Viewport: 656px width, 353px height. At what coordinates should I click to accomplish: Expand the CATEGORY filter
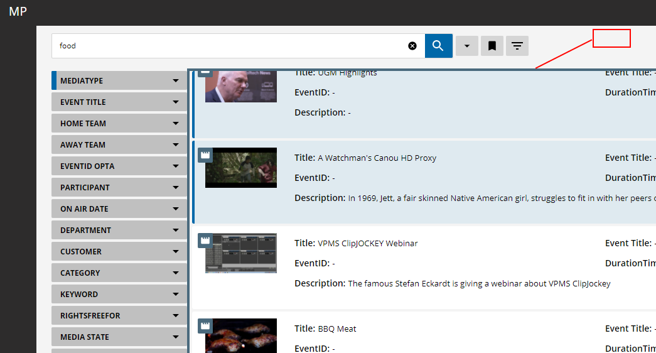[x=176, y=273]
